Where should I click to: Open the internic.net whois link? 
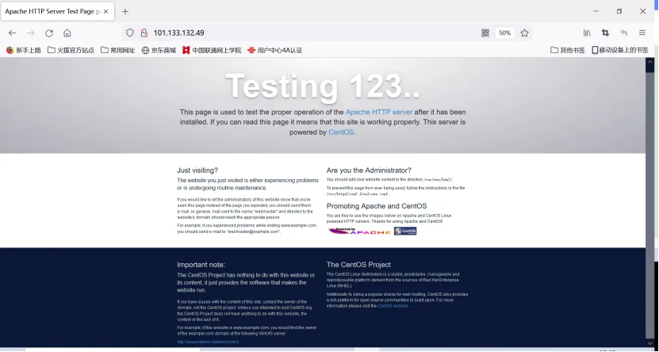tap(208, 342)
